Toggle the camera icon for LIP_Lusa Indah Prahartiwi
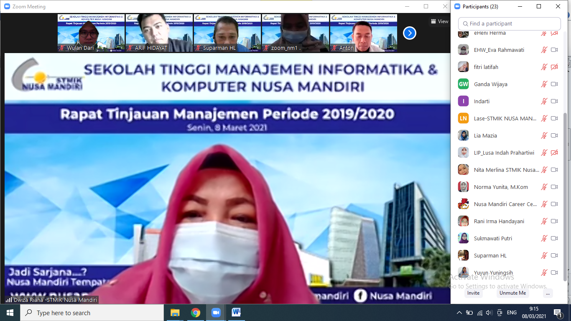 click(554, 153)
